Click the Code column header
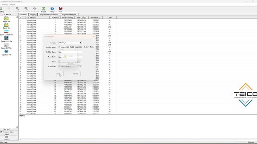 (x=110, y=18)
